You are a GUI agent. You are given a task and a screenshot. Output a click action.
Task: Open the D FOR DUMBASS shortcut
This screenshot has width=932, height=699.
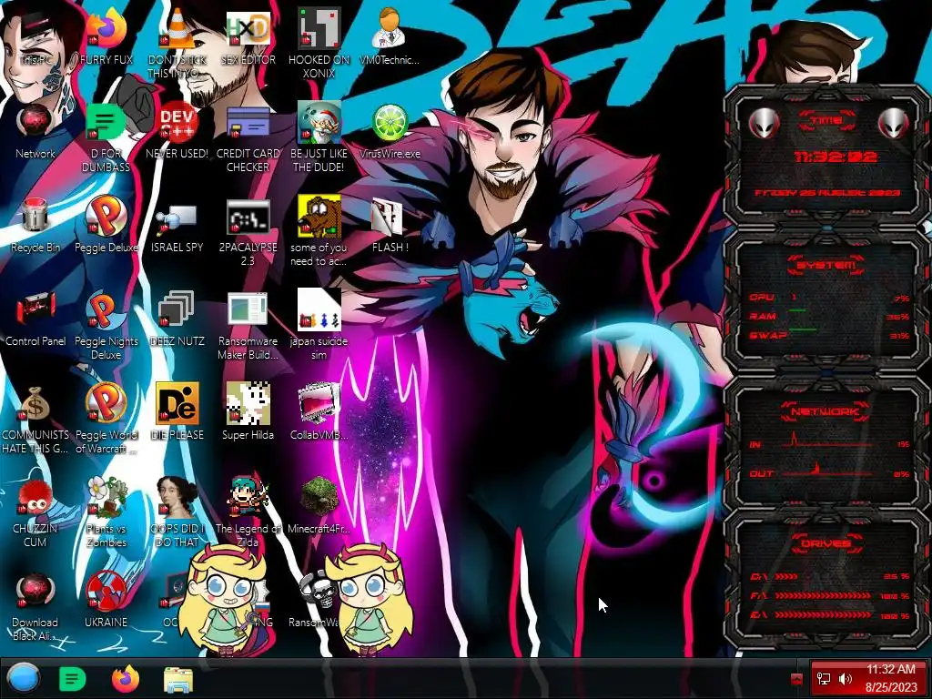pyautogui.click(x=106, y=138)
